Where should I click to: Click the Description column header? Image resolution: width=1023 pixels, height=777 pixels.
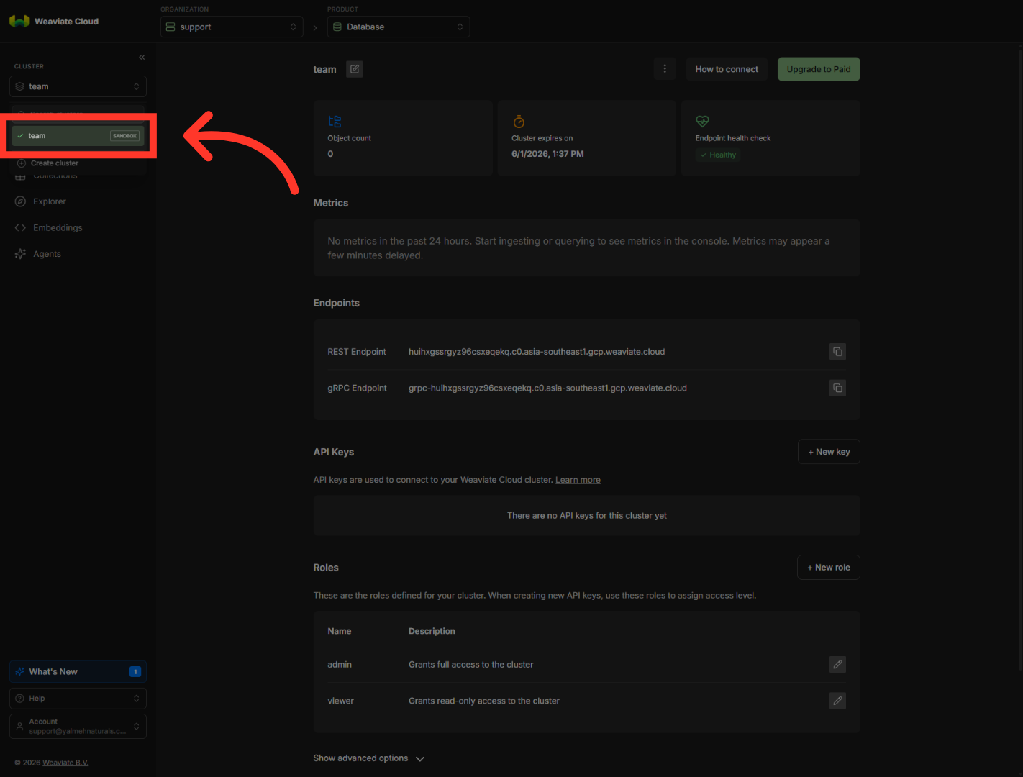432,631
